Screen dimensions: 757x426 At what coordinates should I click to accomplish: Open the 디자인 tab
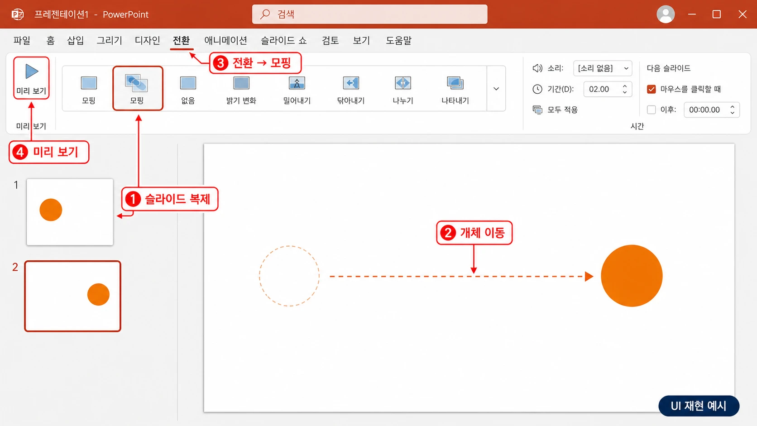148,40
